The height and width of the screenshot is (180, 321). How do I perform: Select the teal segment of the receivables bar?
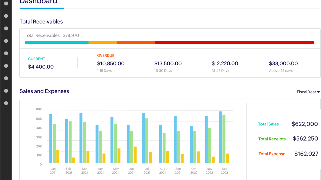[56, 42]
